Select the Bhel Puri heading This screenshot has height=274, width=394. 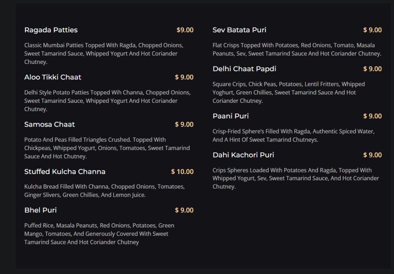[x=40, y=210]
